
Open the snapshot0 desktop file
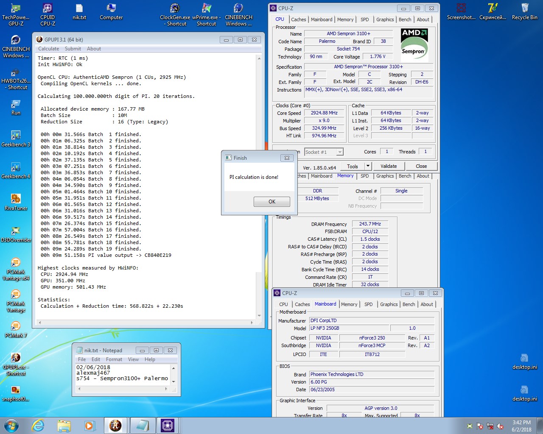click(16, 393)
